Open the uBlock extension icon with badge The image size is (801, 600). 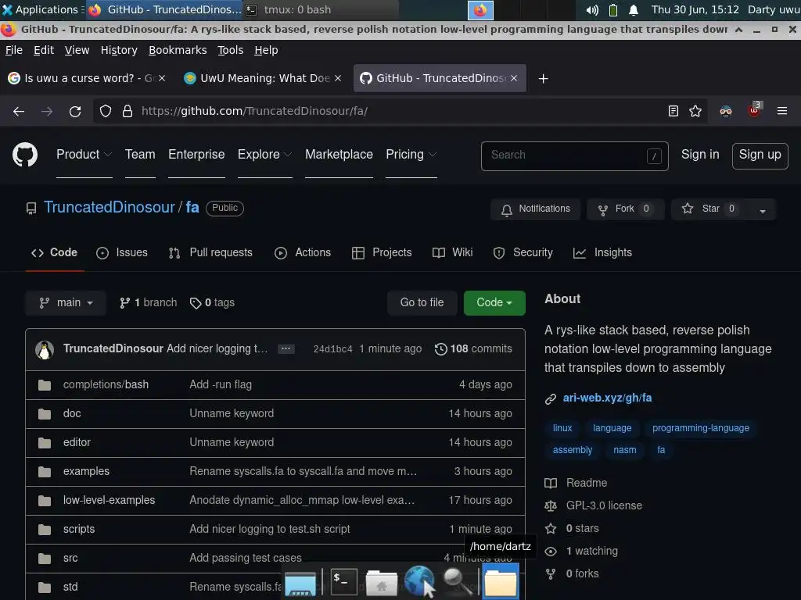755,110
